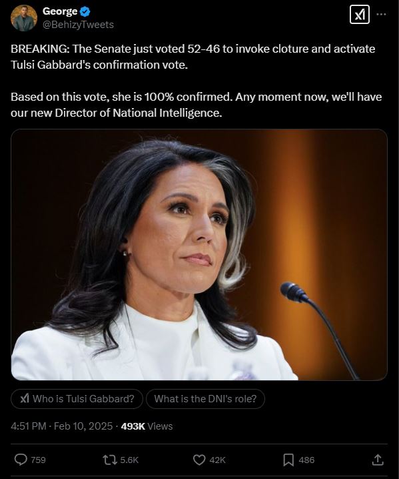
Task: Click the display name George
Action: click(x=60, y=11)
